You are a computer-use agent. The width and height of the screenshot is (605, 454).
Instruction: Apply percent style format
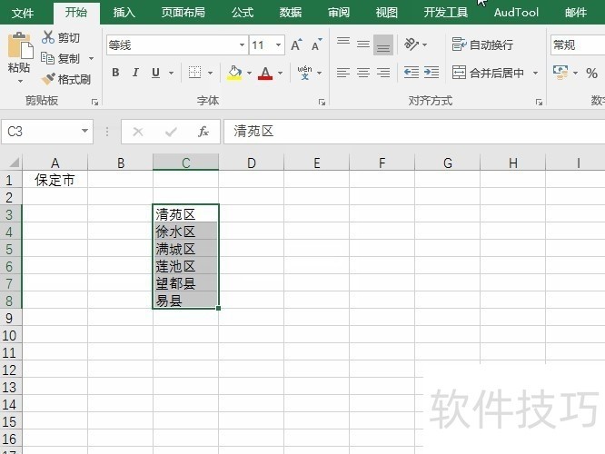[x=591, y=73]
